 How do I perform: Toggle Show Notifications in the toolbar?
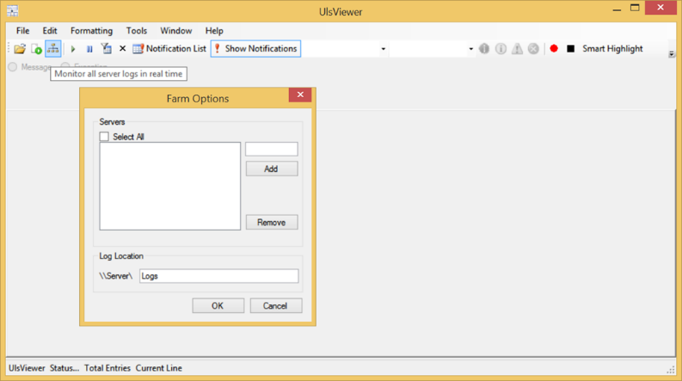[255, 49]
